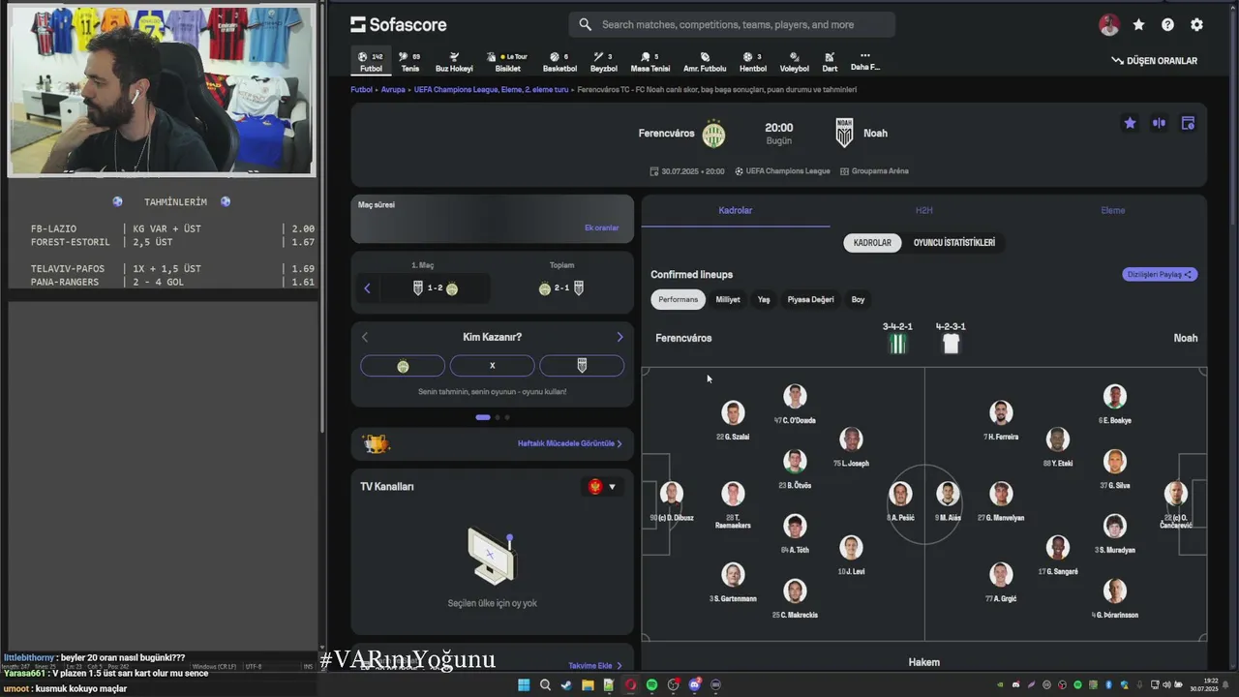The image size is (1239, 697).
Task: Open Windows Start menu
Action: (524, 685)
